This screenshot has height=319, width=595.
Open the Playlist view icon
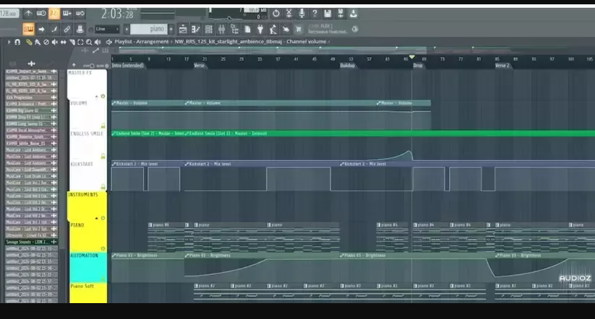(182, 29)
